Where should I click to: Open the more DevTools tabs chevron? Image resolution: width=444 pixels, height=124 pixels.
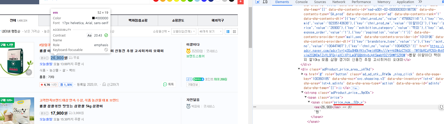[420, 2]
